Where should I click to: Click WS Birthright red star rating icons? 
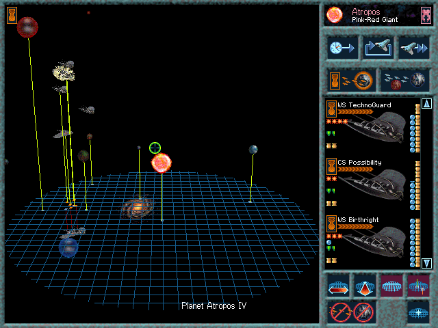click(335, 236)
